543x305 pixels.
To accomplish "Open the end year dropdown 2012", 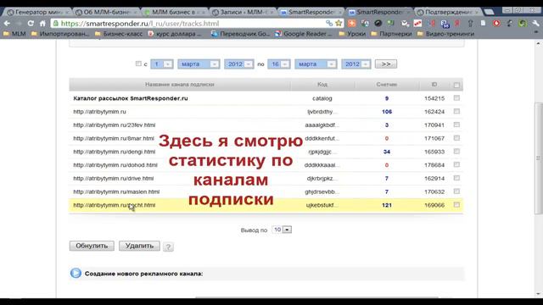I will point(355,64).
